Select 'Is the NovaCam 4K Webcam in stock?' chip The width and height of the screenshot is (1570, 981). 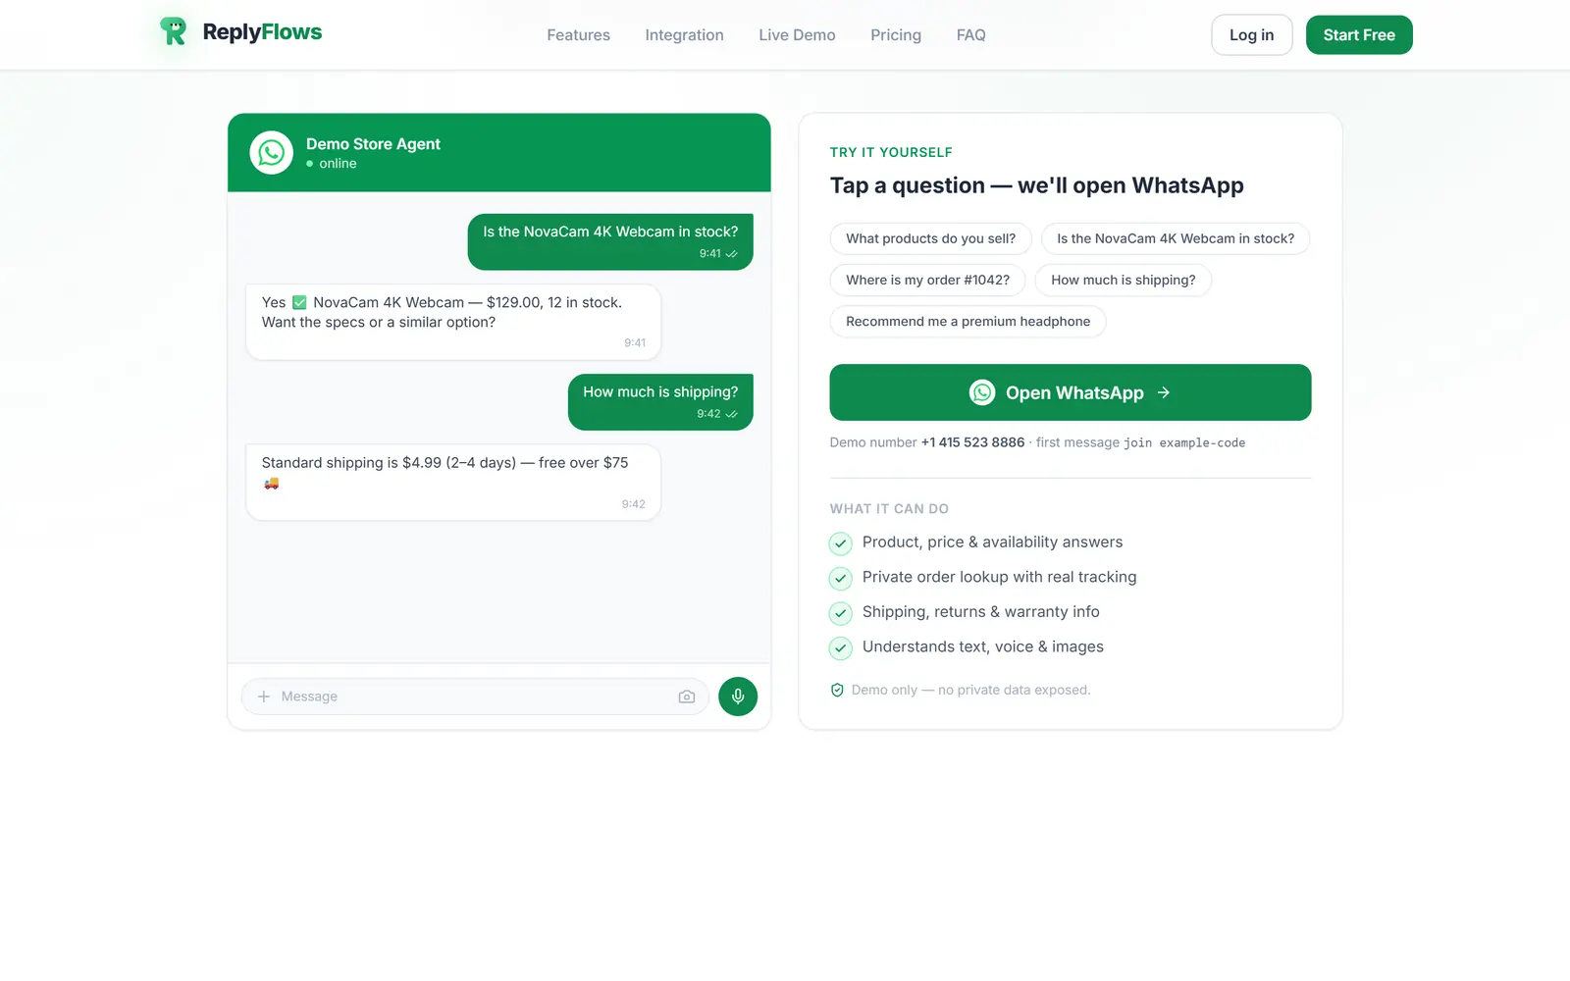click(1176, 238)
